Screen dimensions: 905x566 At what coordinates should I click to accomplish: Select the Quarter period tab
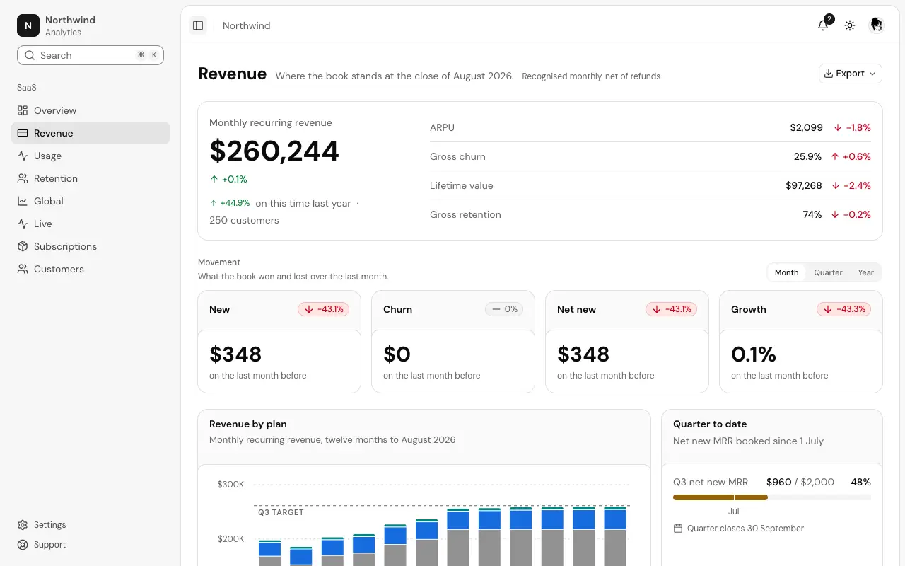828,272
